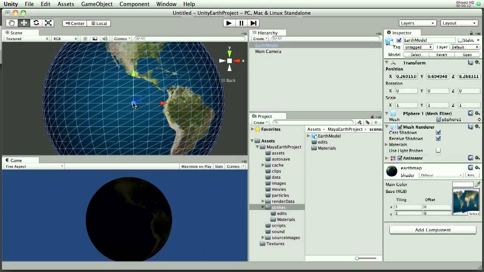484x272 pixels.
Task: Lock the Inspector panel
Action: point(472,33)
